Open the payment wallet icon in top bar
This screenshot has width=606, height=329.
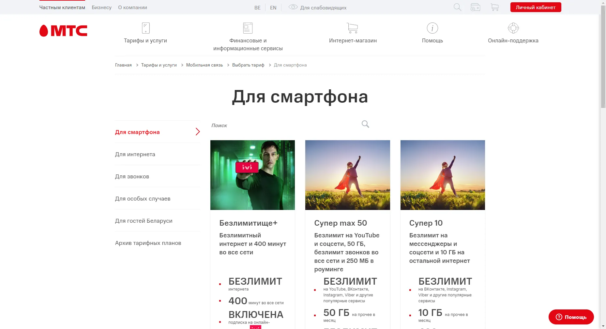tap(476, 7)
